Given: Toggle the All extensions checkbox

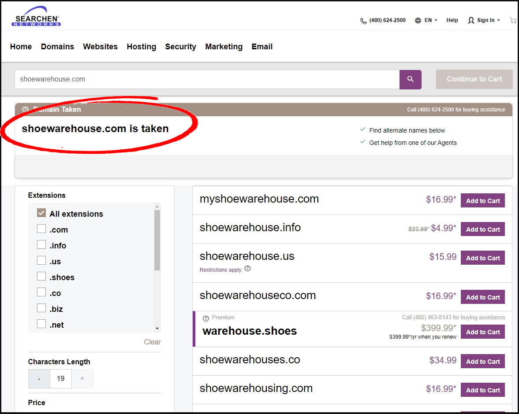Looking at the screenshot, I should tap(41, 213).
